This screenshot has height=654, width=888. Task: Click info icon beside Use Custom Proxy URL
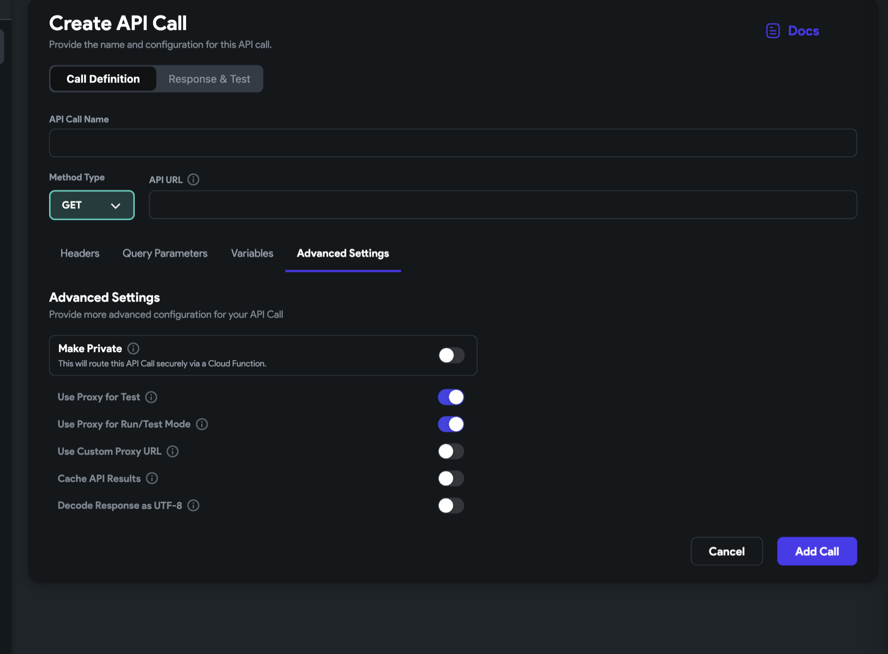tap(173, 451)
